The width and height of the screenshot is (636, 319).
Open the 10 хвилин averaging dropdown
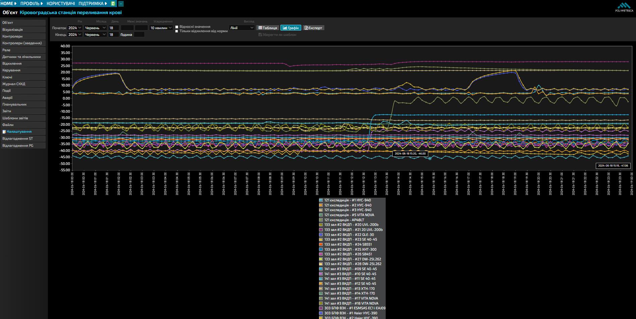coord(161,28)
